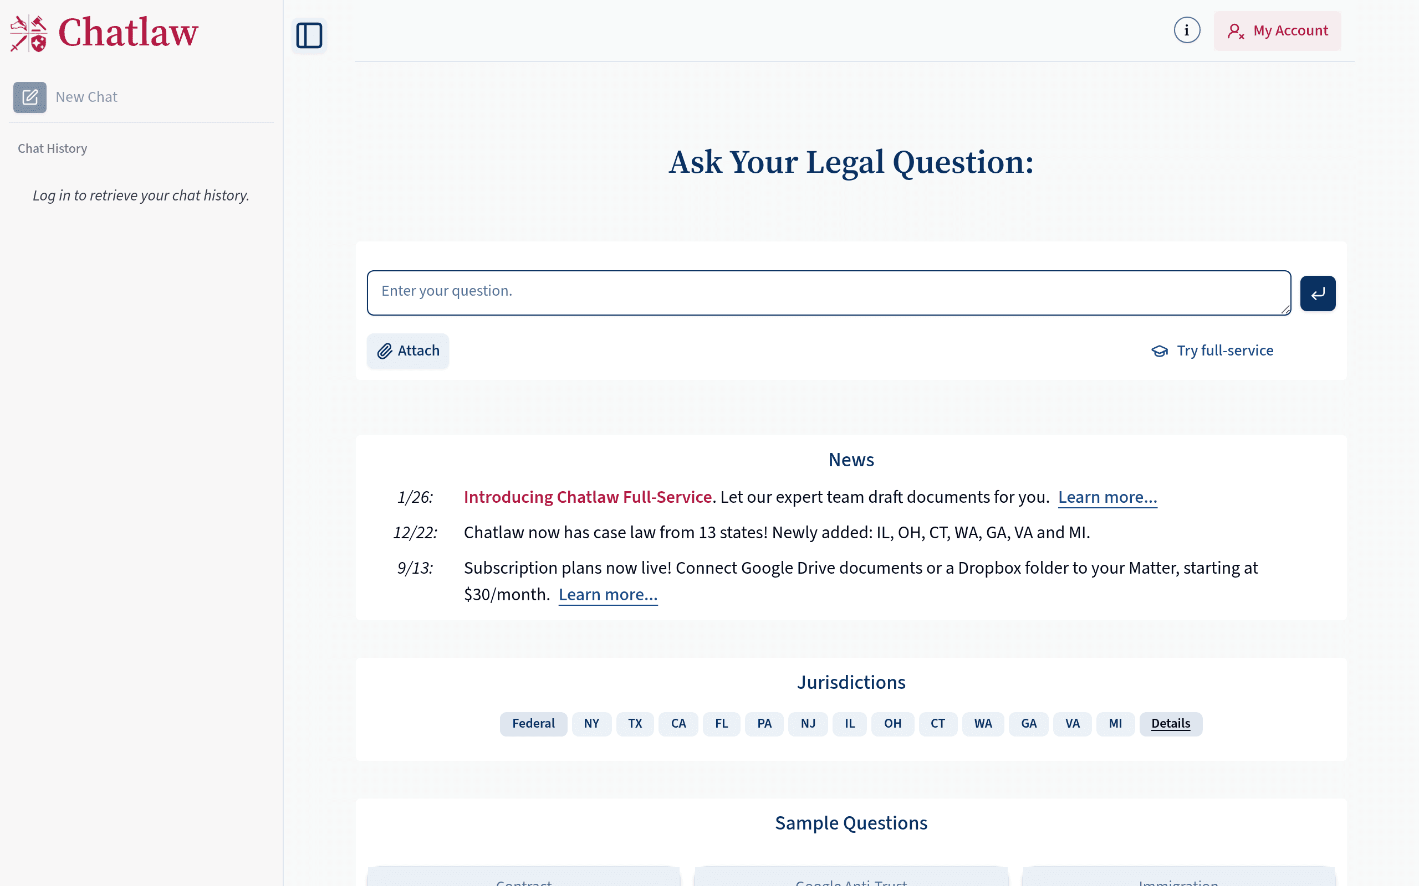Select the Federal jurisdiction chip
Screen dimensions: 1419x886
point(533,724)
